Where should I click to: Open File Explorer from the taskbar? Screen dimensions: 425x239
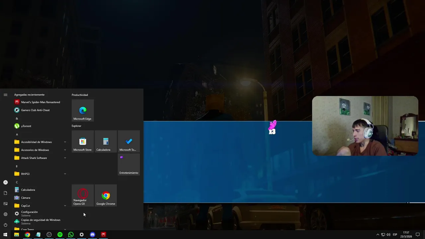(16, 235)
